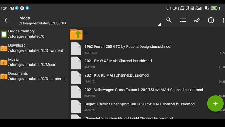Tap the Mods folder title
The height and width of the screenshot is (127, 225).
25,18
